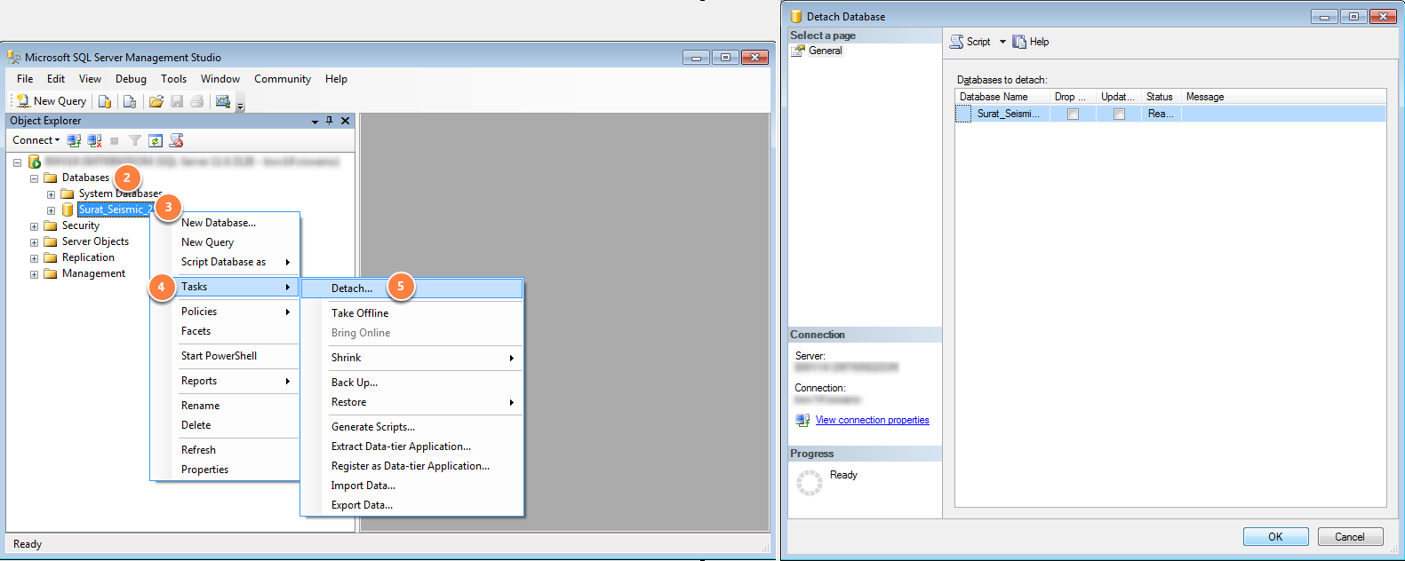Click Refresh icon in Object Explorer toolbar
Image resolution: width=1405 pixels, height=561 pixels.
tap(156, 140)
